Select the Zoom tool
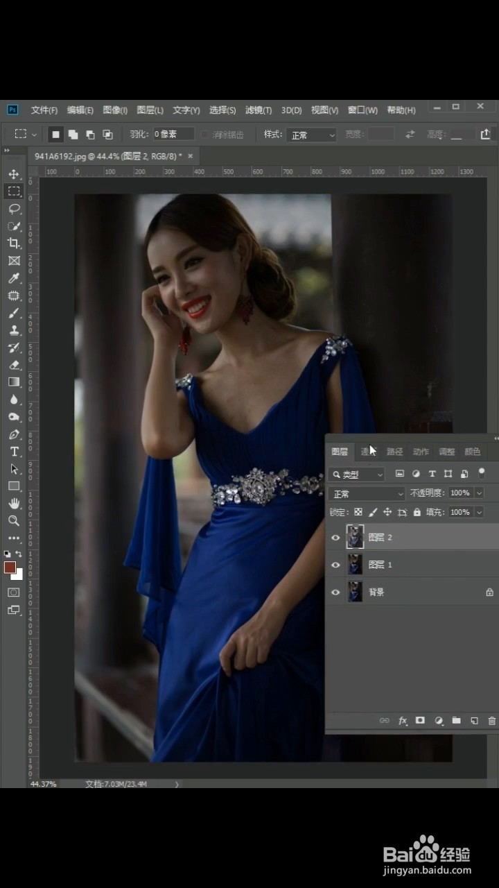Screen dimensions: 499x888 click(14, 520)
